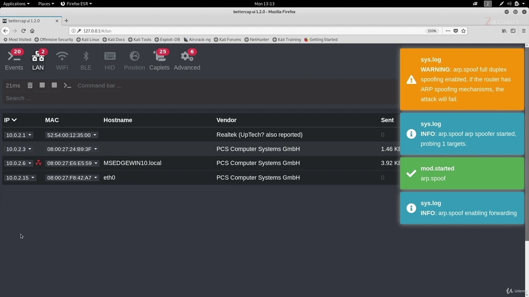Switch to the WiFi module
529x297 pixels.
pyautogui.click(x=62, y=60)
